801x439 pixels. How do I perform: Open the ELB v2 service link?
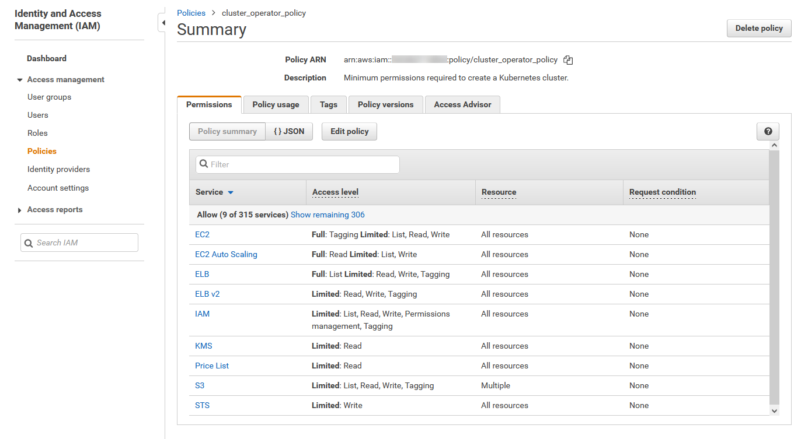click(207, 294)
